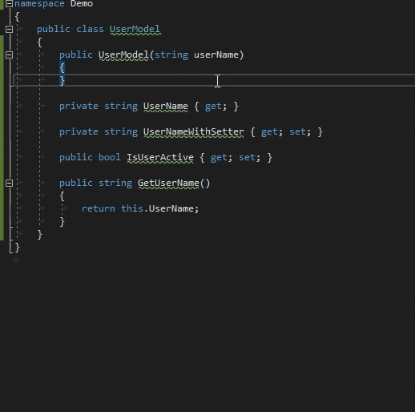Click the 'userName' constructor parameter

click(x=216, y=55)
